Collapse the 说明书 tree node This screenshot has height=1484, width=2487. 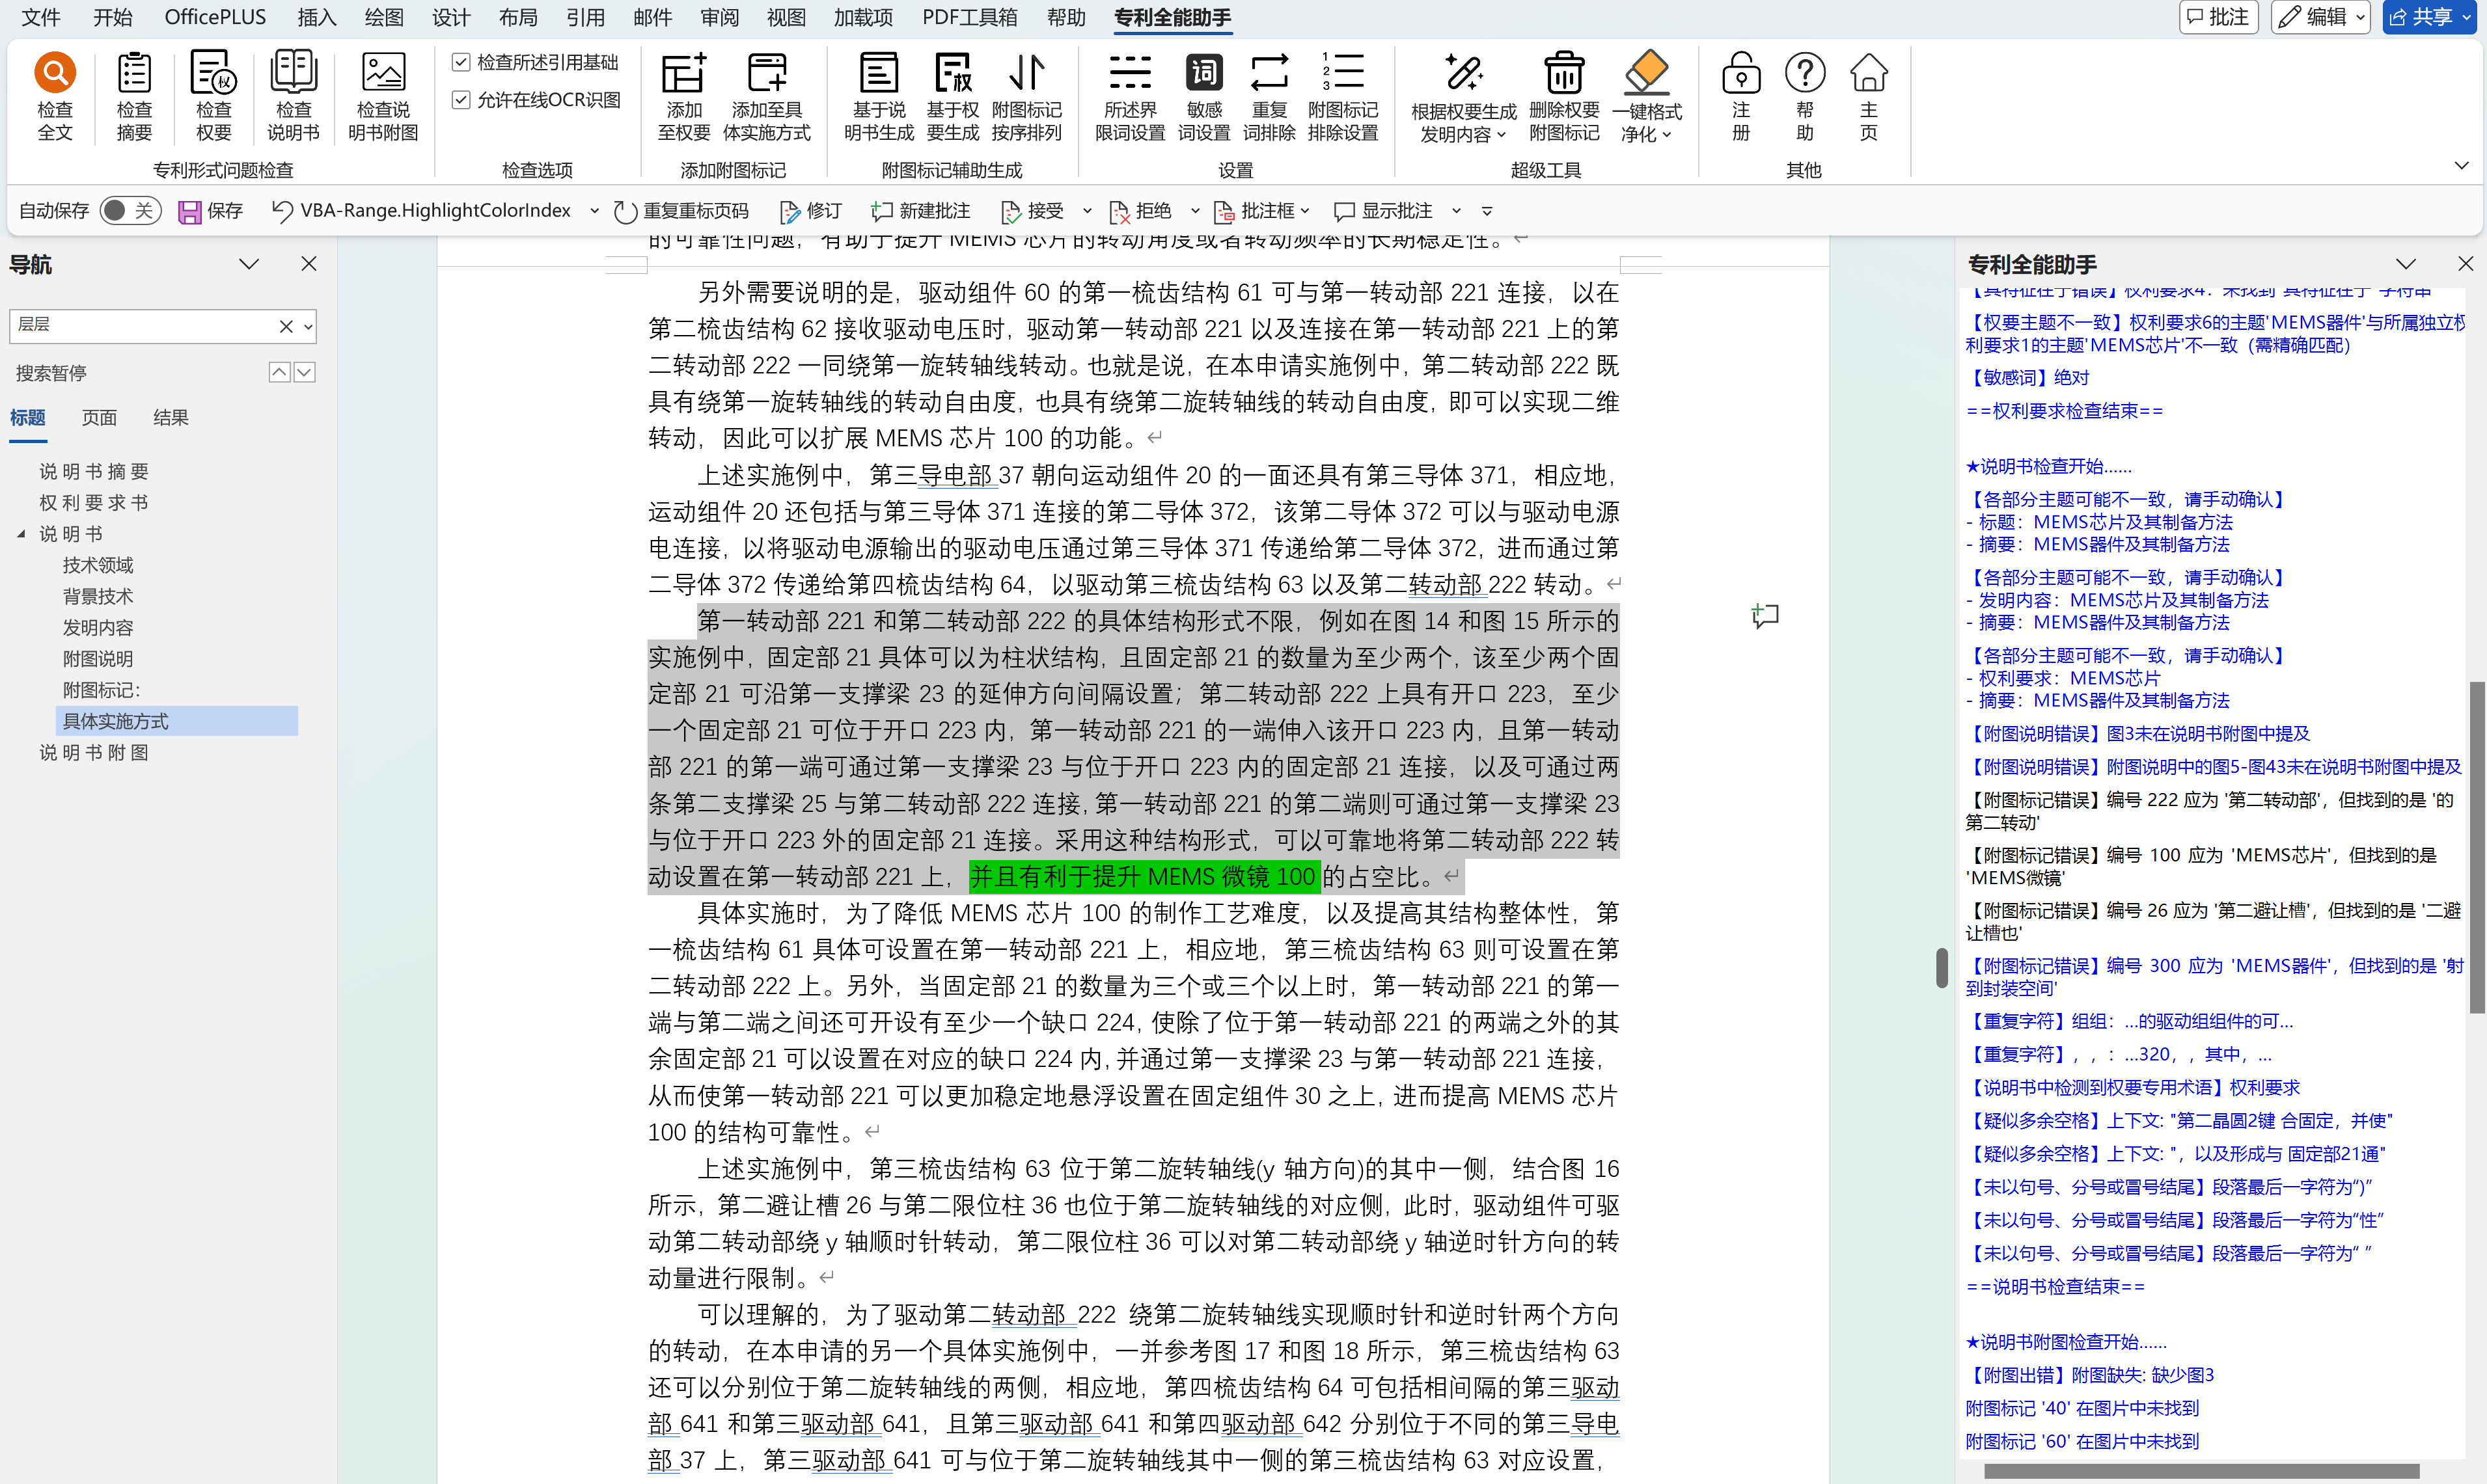tap(21, 534)
